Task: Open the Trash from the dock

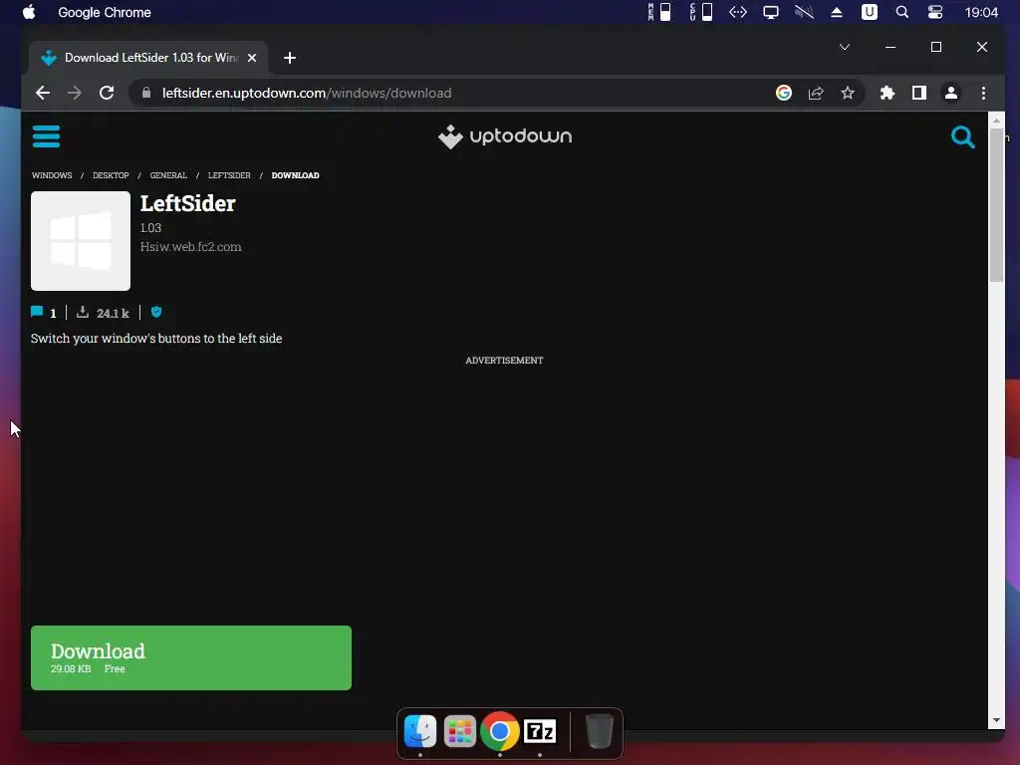Action: point(599,731)
